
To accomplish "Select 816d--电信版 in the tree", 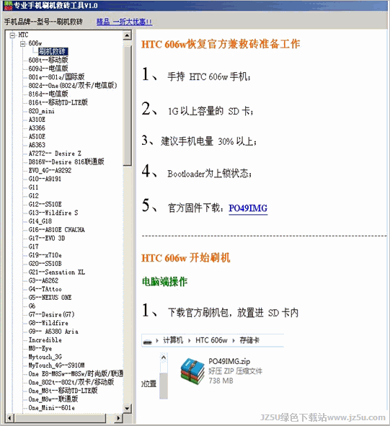I will (x=48, y=94).
